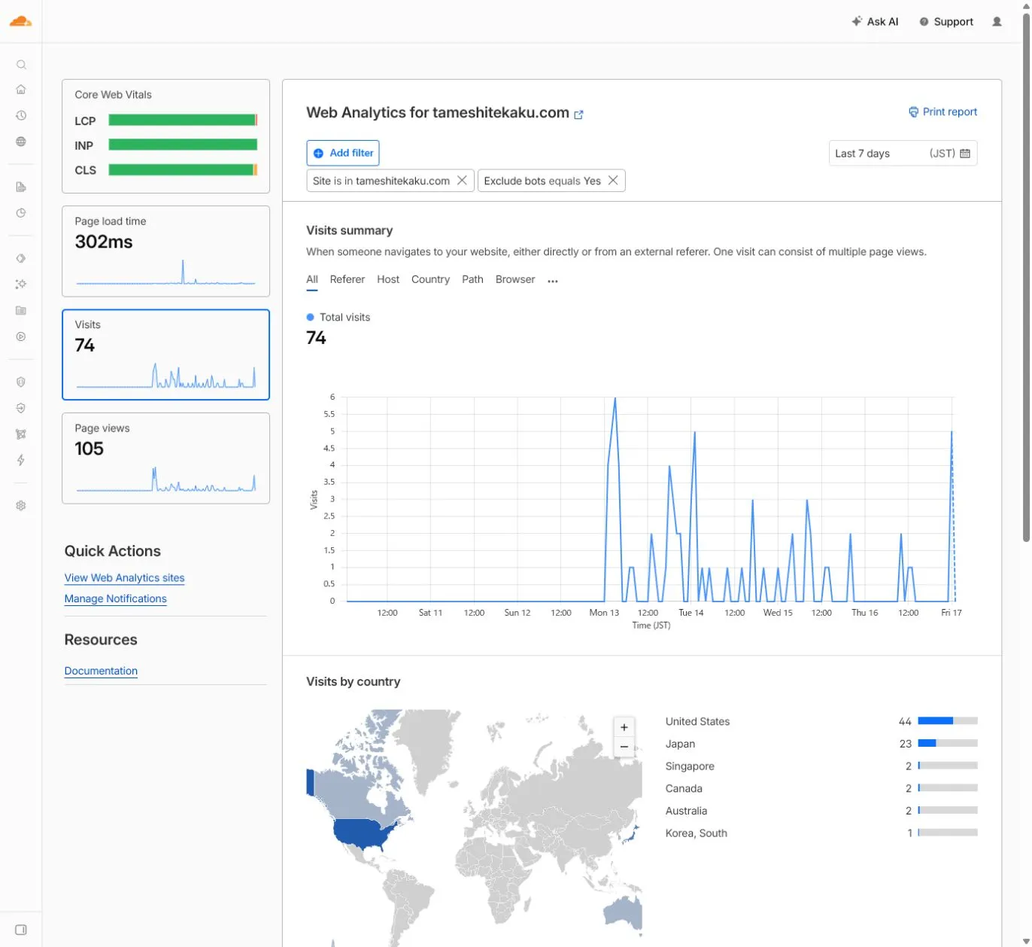The image size is (1032, 947).
Task: Remove the 'Site is in tameshitekaku.com' filter
Action: pos(462,181)
